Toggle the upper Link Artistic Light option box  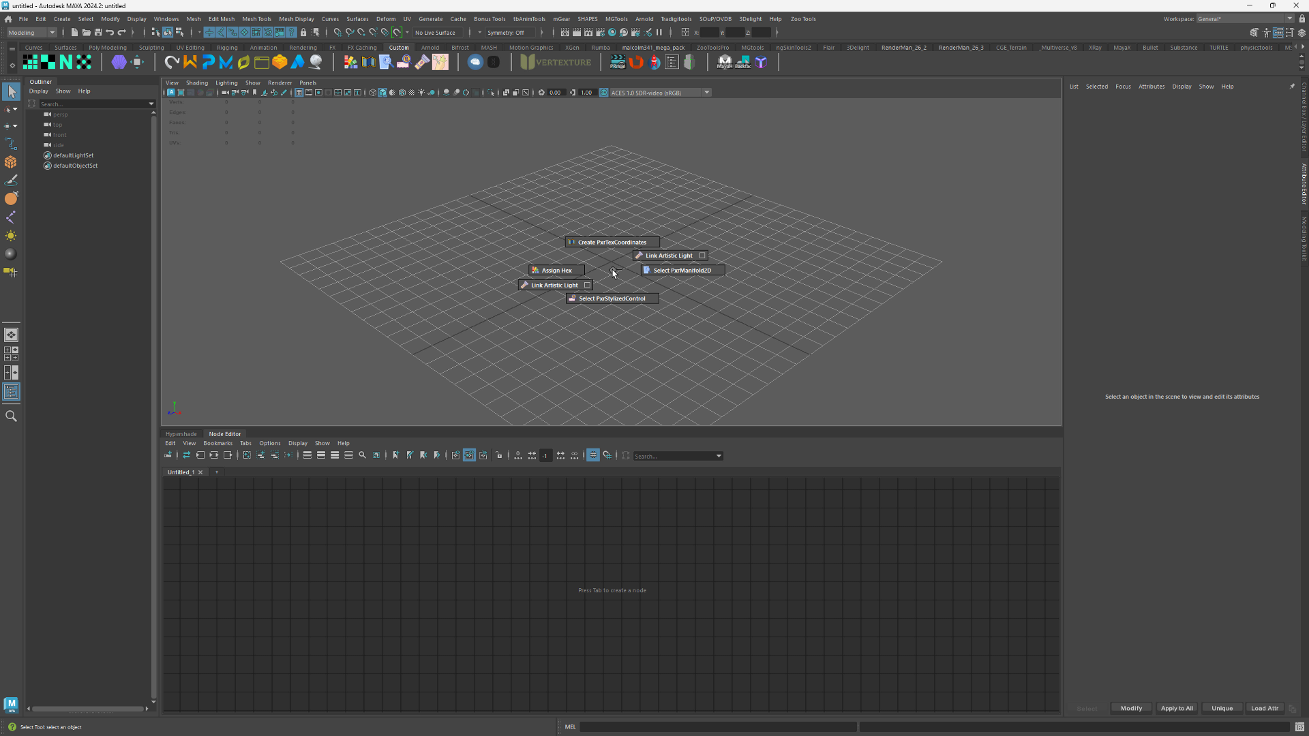702,256
